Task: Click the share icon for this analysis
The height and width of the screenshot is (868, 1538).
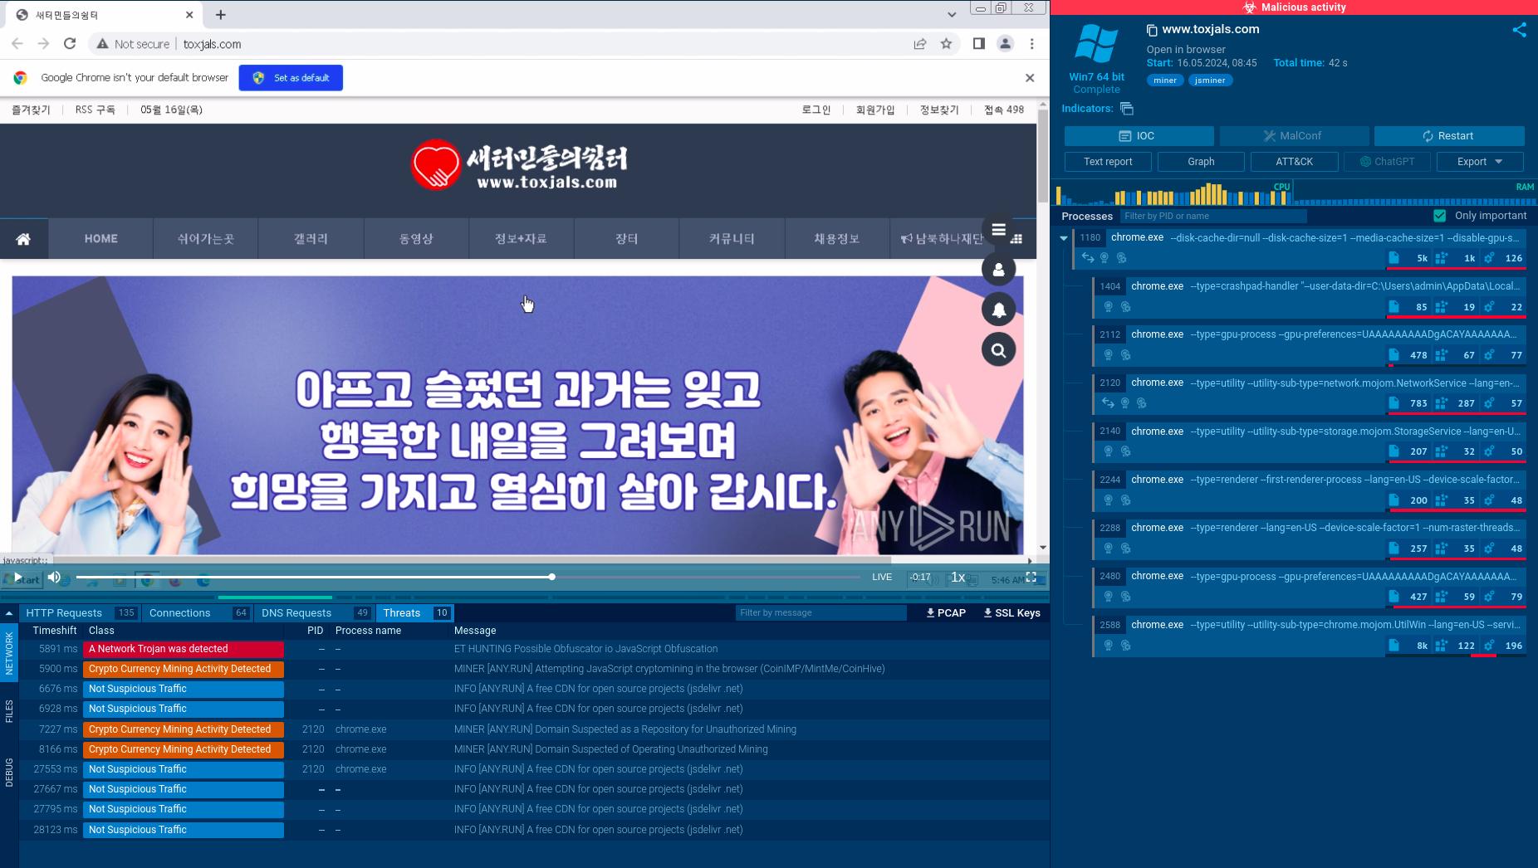Action: click(1519, 30)
